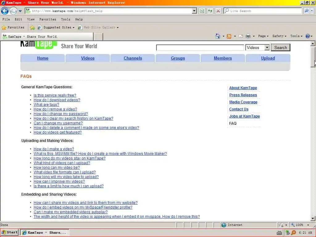This screenshot has height=237, width=316.
Task: Click the orange RSS feeds icon
Action: pyautogui.click(x=229, y=36)
